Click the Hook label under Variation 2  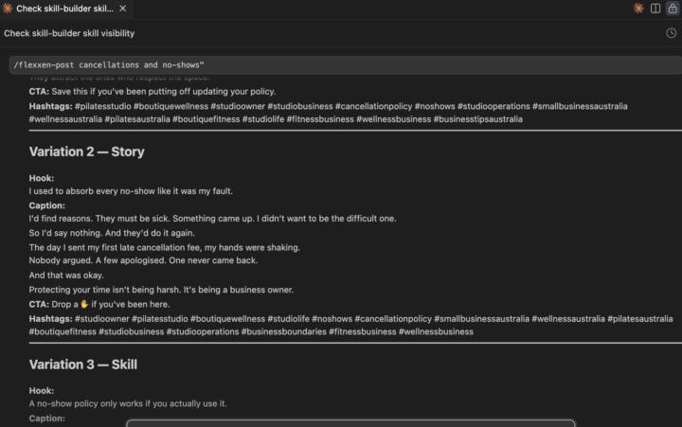coord(42,178)
